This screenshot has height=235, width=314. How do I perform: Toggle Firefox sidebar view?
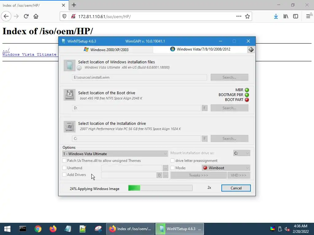(x=296, y=17)
